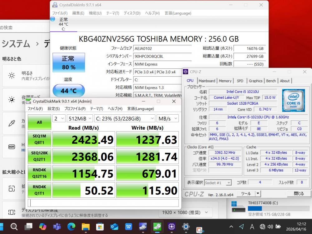
Task: Click IME input mode A indicator
Action: (x=252, y=227)
